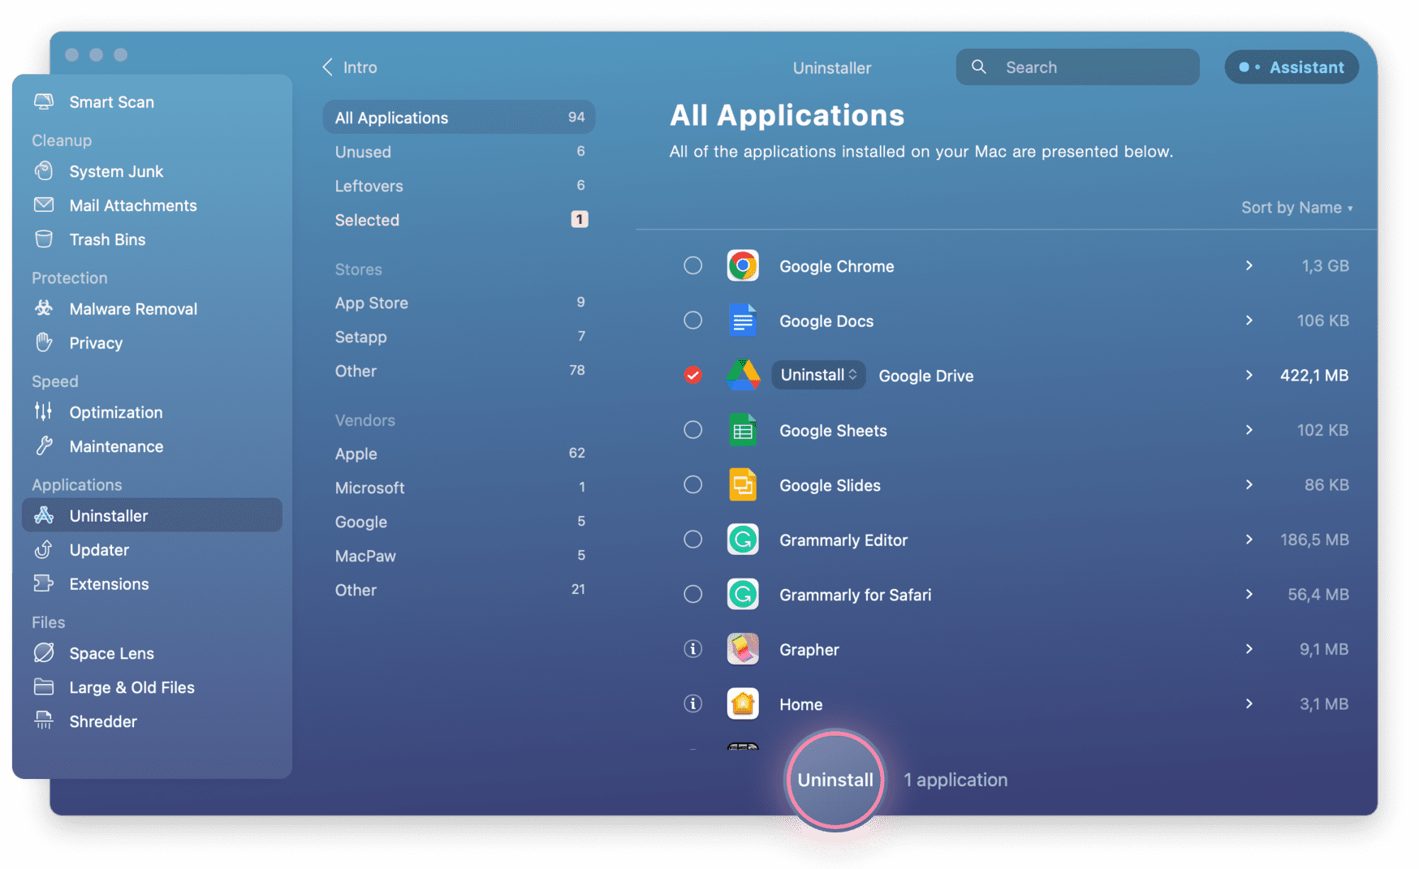
Task: Click the Uninstaller sidebar icon
Action: coord(44,515)
